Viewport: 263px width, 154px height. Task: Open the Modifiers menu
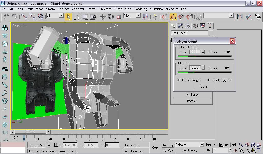(x=63, y=9)
